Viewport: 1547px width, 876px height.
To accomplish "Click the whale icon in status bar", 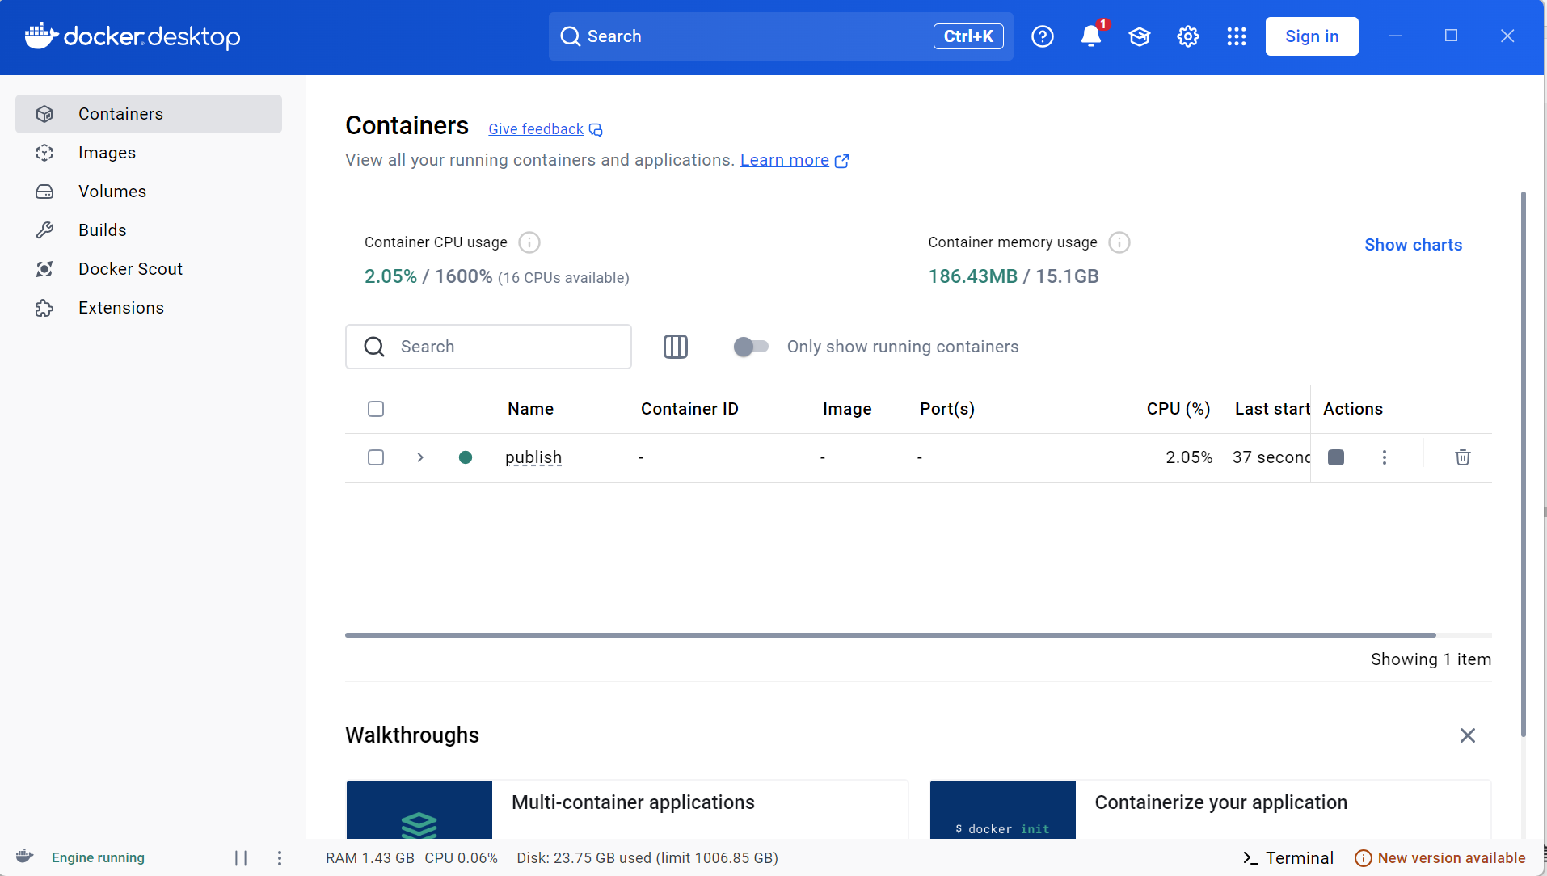I will click(24, 857).
